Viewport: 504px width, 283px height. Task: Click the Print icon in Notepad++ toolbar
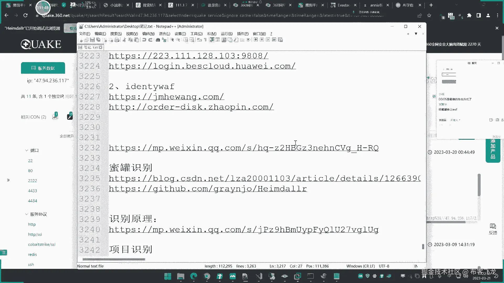pyautogui.click(x=117, y=40)
